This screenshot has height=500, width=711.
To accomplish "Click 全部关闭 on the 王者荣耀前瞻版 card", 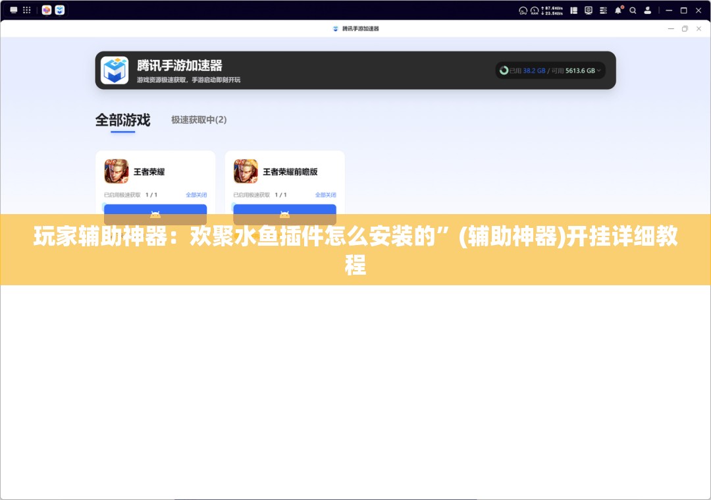I will pos(326,194).
